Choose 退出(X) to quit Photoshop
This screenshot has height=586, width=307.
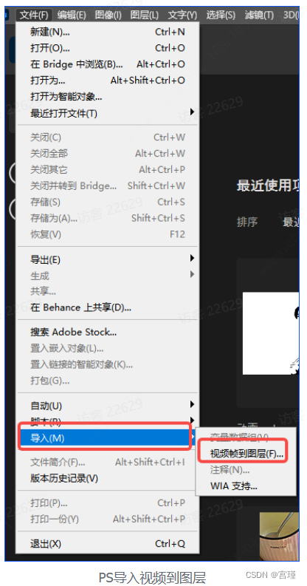click(x=108, y=543)
